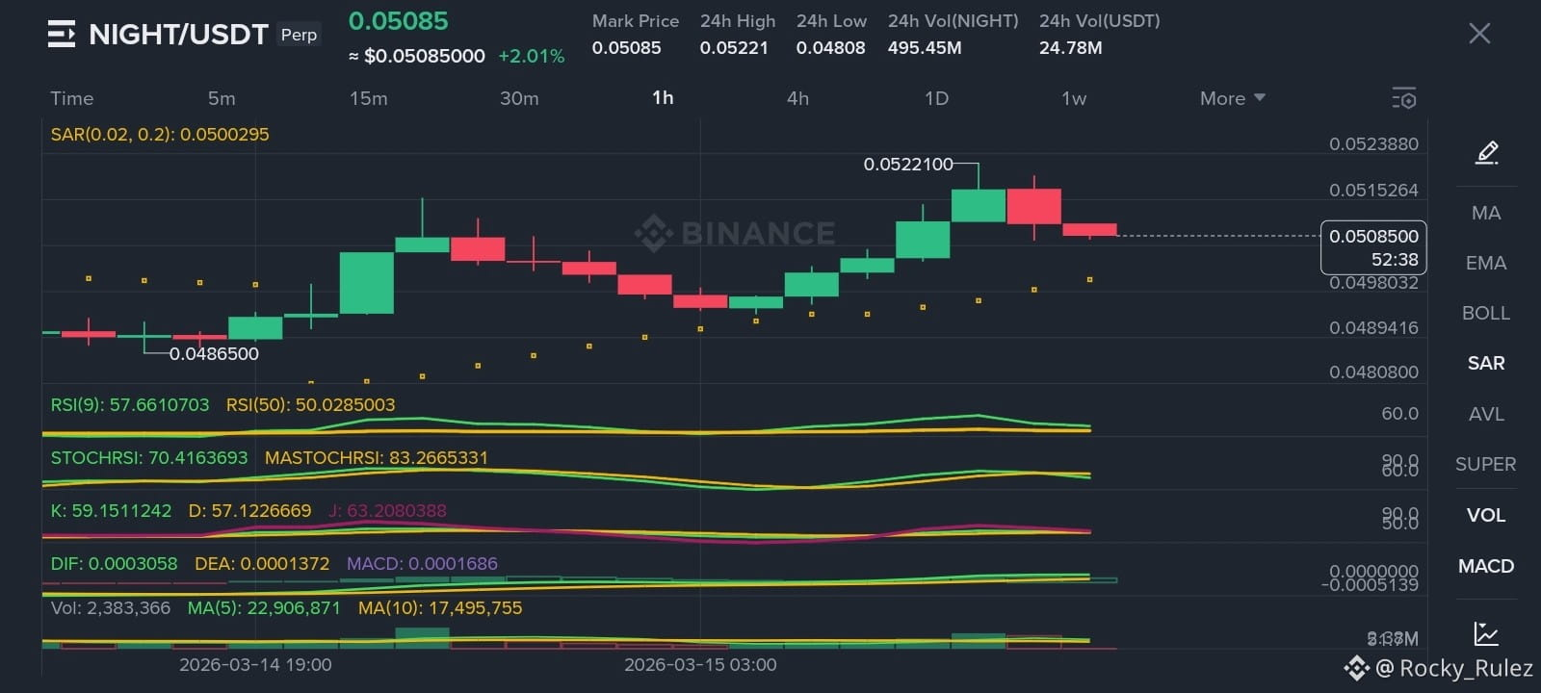
Task: Toggle the MACD indicator off
Action: 1486,566
